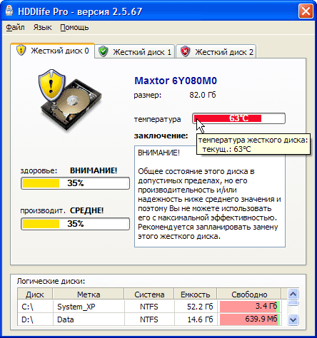317x338 pixels.
Task: Click the 3.4 Гб free space bar
Action: pos(250,307)
